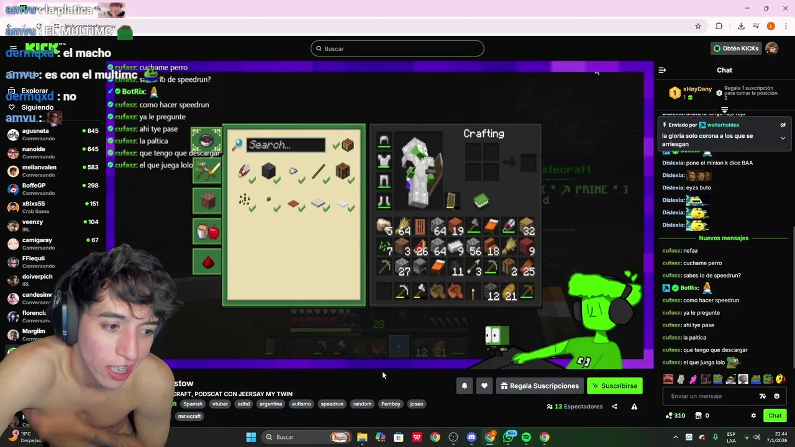Open the joseo tag
This screenshot has width=795, height=447.
pyautogui.click(x=416, y=404)
